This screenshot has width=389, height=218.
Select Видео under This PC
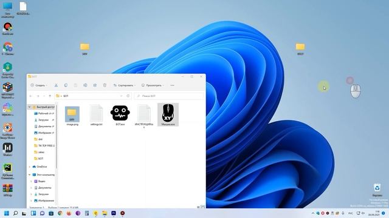pos(40,181)
